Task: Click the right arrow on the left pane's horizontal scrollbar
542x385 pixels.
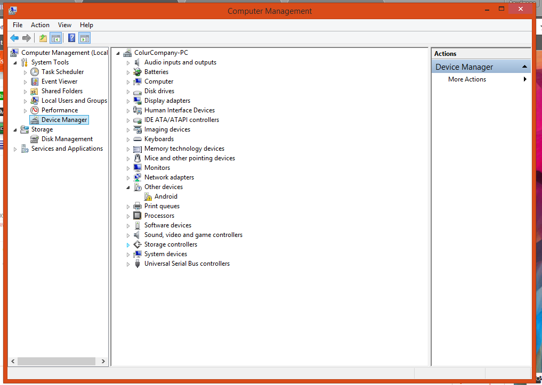Action: coord(103,361)
